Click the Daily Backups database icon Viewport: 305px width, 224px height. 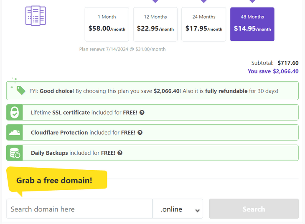(15, 153)
